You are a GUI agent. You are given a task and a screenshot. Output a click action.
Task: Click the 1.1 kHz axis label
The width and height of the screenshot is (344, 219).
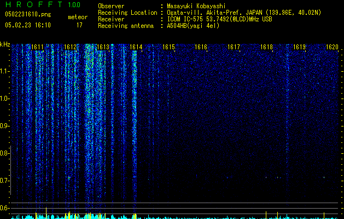coord(5,71)
